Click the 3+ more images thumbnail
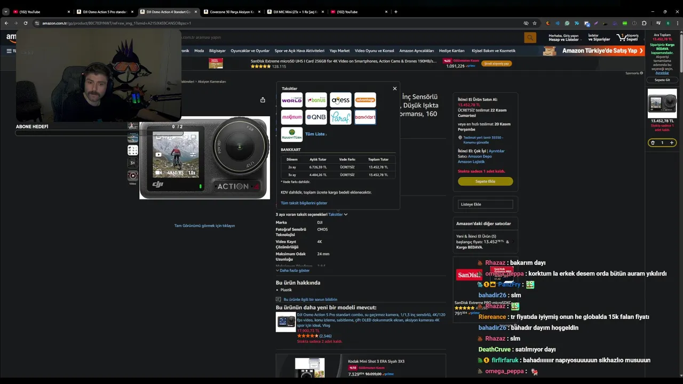This screenshot has height=384, width=683. coord(133,163)
